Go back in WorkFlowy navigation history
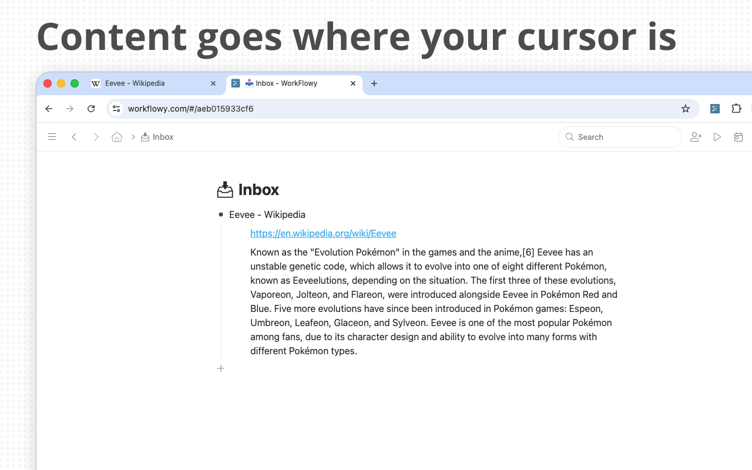Screen dimensions: 752x470 (x=74, y=137)
